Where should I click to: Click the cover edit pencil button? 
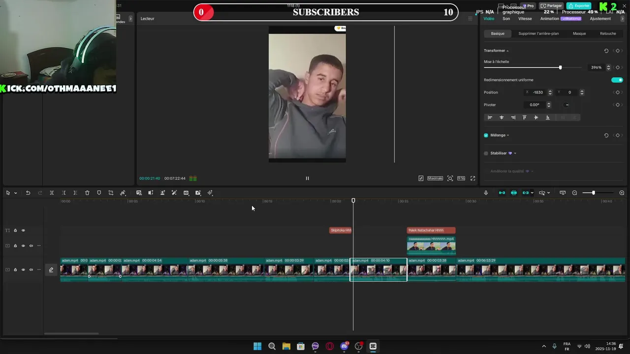coord(51,269)
